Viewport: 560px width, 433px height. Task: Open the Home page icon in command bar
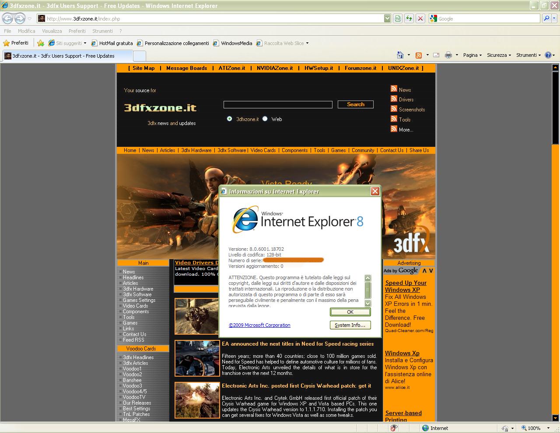(x=400, y=55)
